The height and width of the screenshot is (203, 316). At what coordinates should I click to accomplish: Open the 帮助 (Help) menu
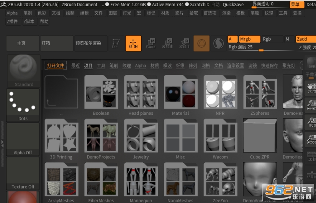[44, 21]
